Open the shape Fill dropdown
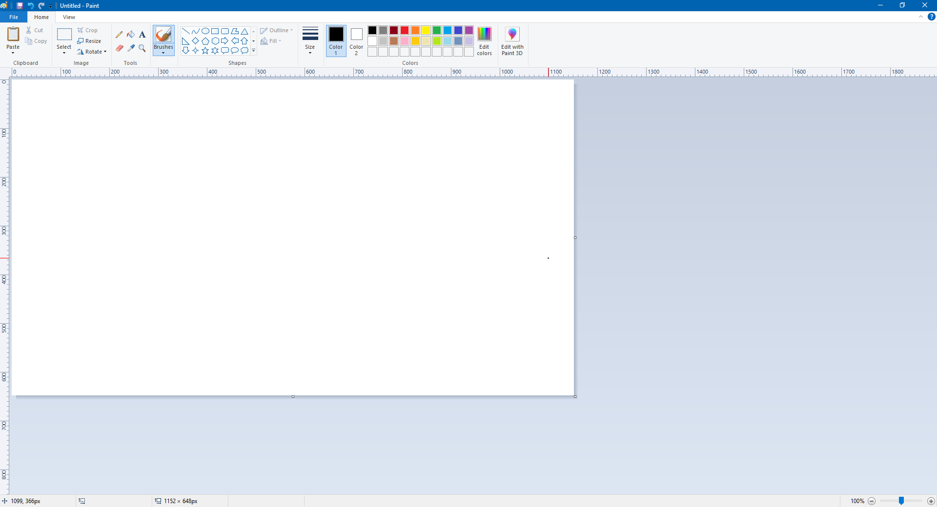This screenshot has height=507, width=937. point(271,41)
